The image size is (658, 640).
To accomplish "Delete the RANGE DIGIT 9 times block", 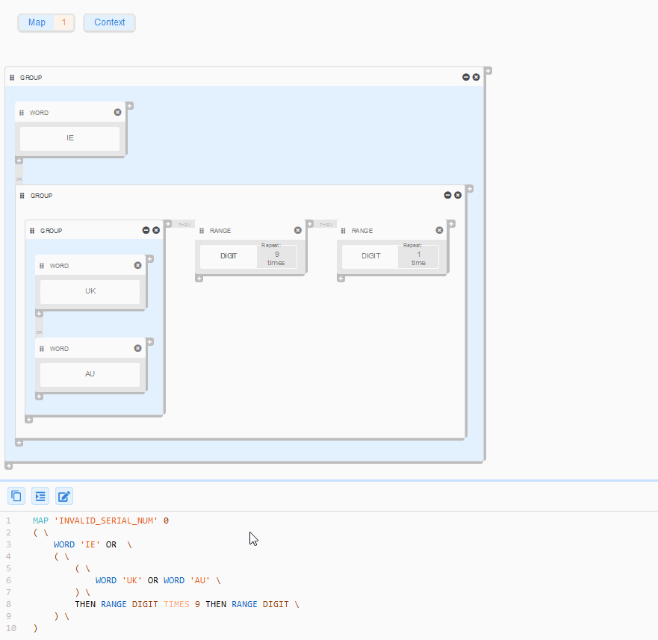I will [x=298, y=231].
